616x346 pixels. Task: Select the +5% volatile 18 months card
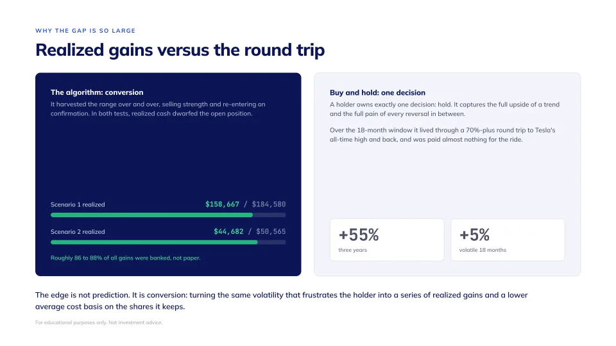[508, 240]
